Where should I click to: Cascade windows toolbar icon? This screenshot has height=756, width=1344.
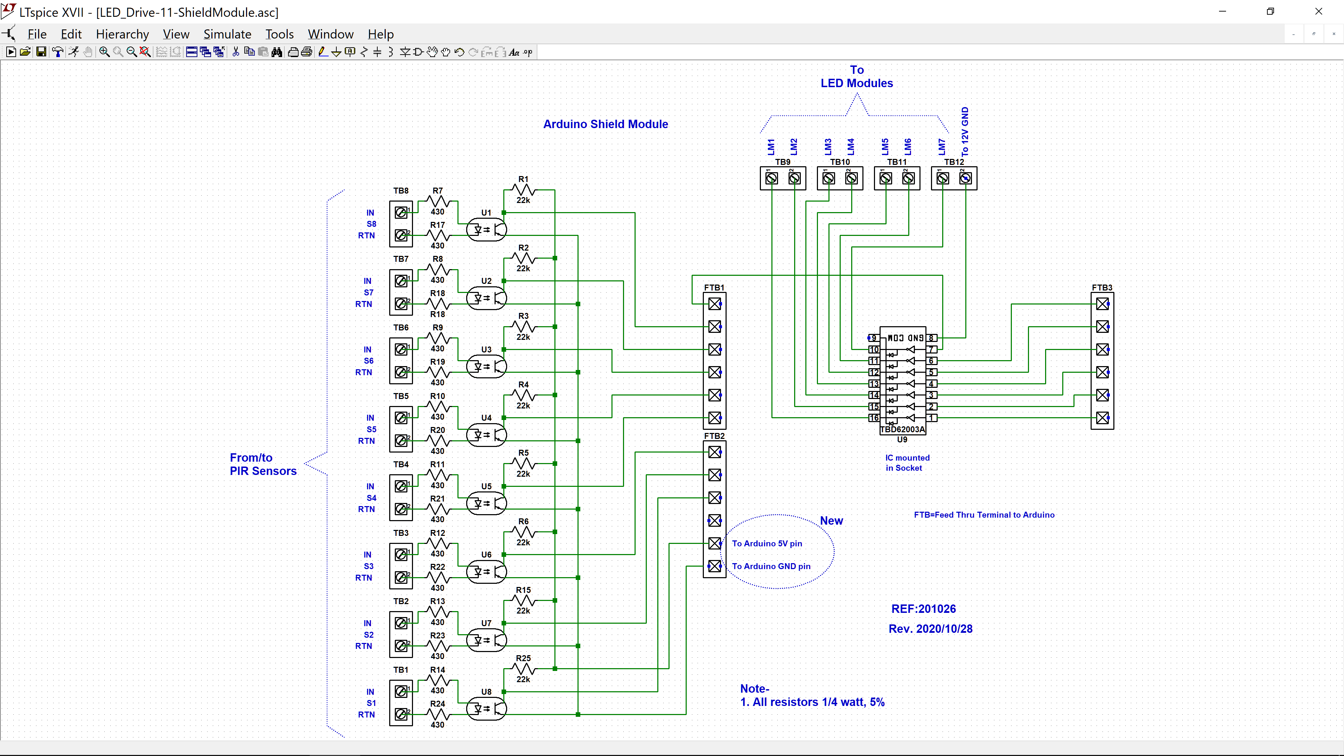tap(205, 52)
